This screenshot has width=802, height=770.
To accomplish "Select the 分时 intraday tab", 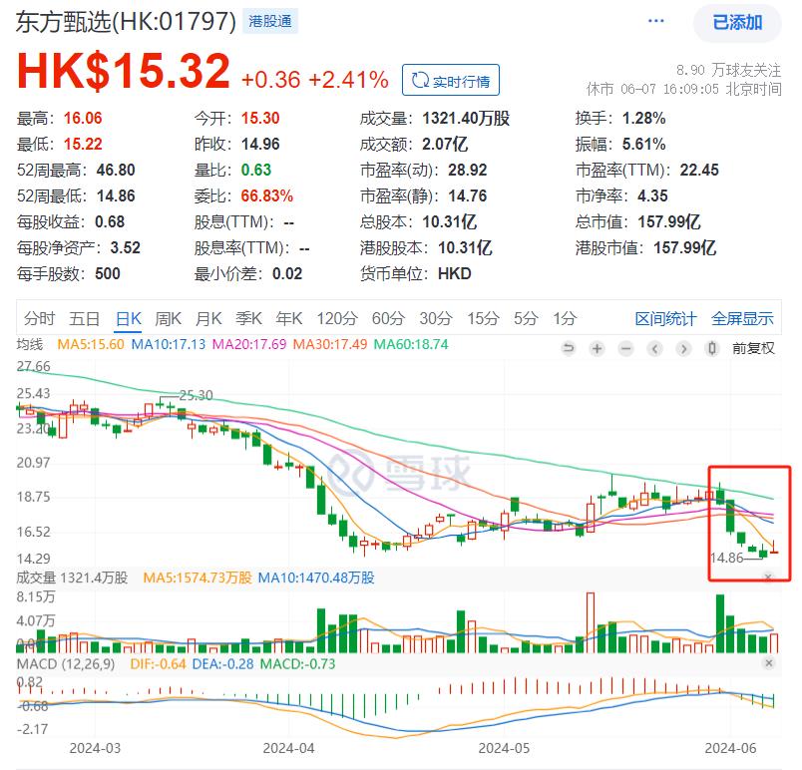I will click(x=39, y=319).
